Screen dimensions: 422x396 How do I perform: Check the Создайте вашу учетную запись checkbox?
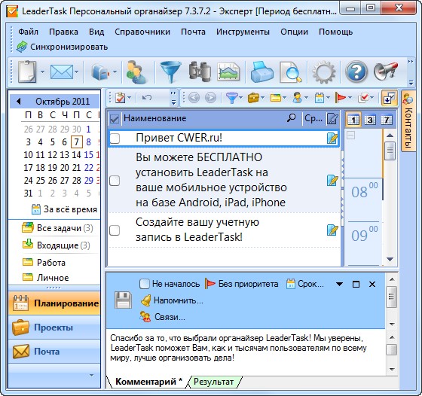tap(115, 230)
